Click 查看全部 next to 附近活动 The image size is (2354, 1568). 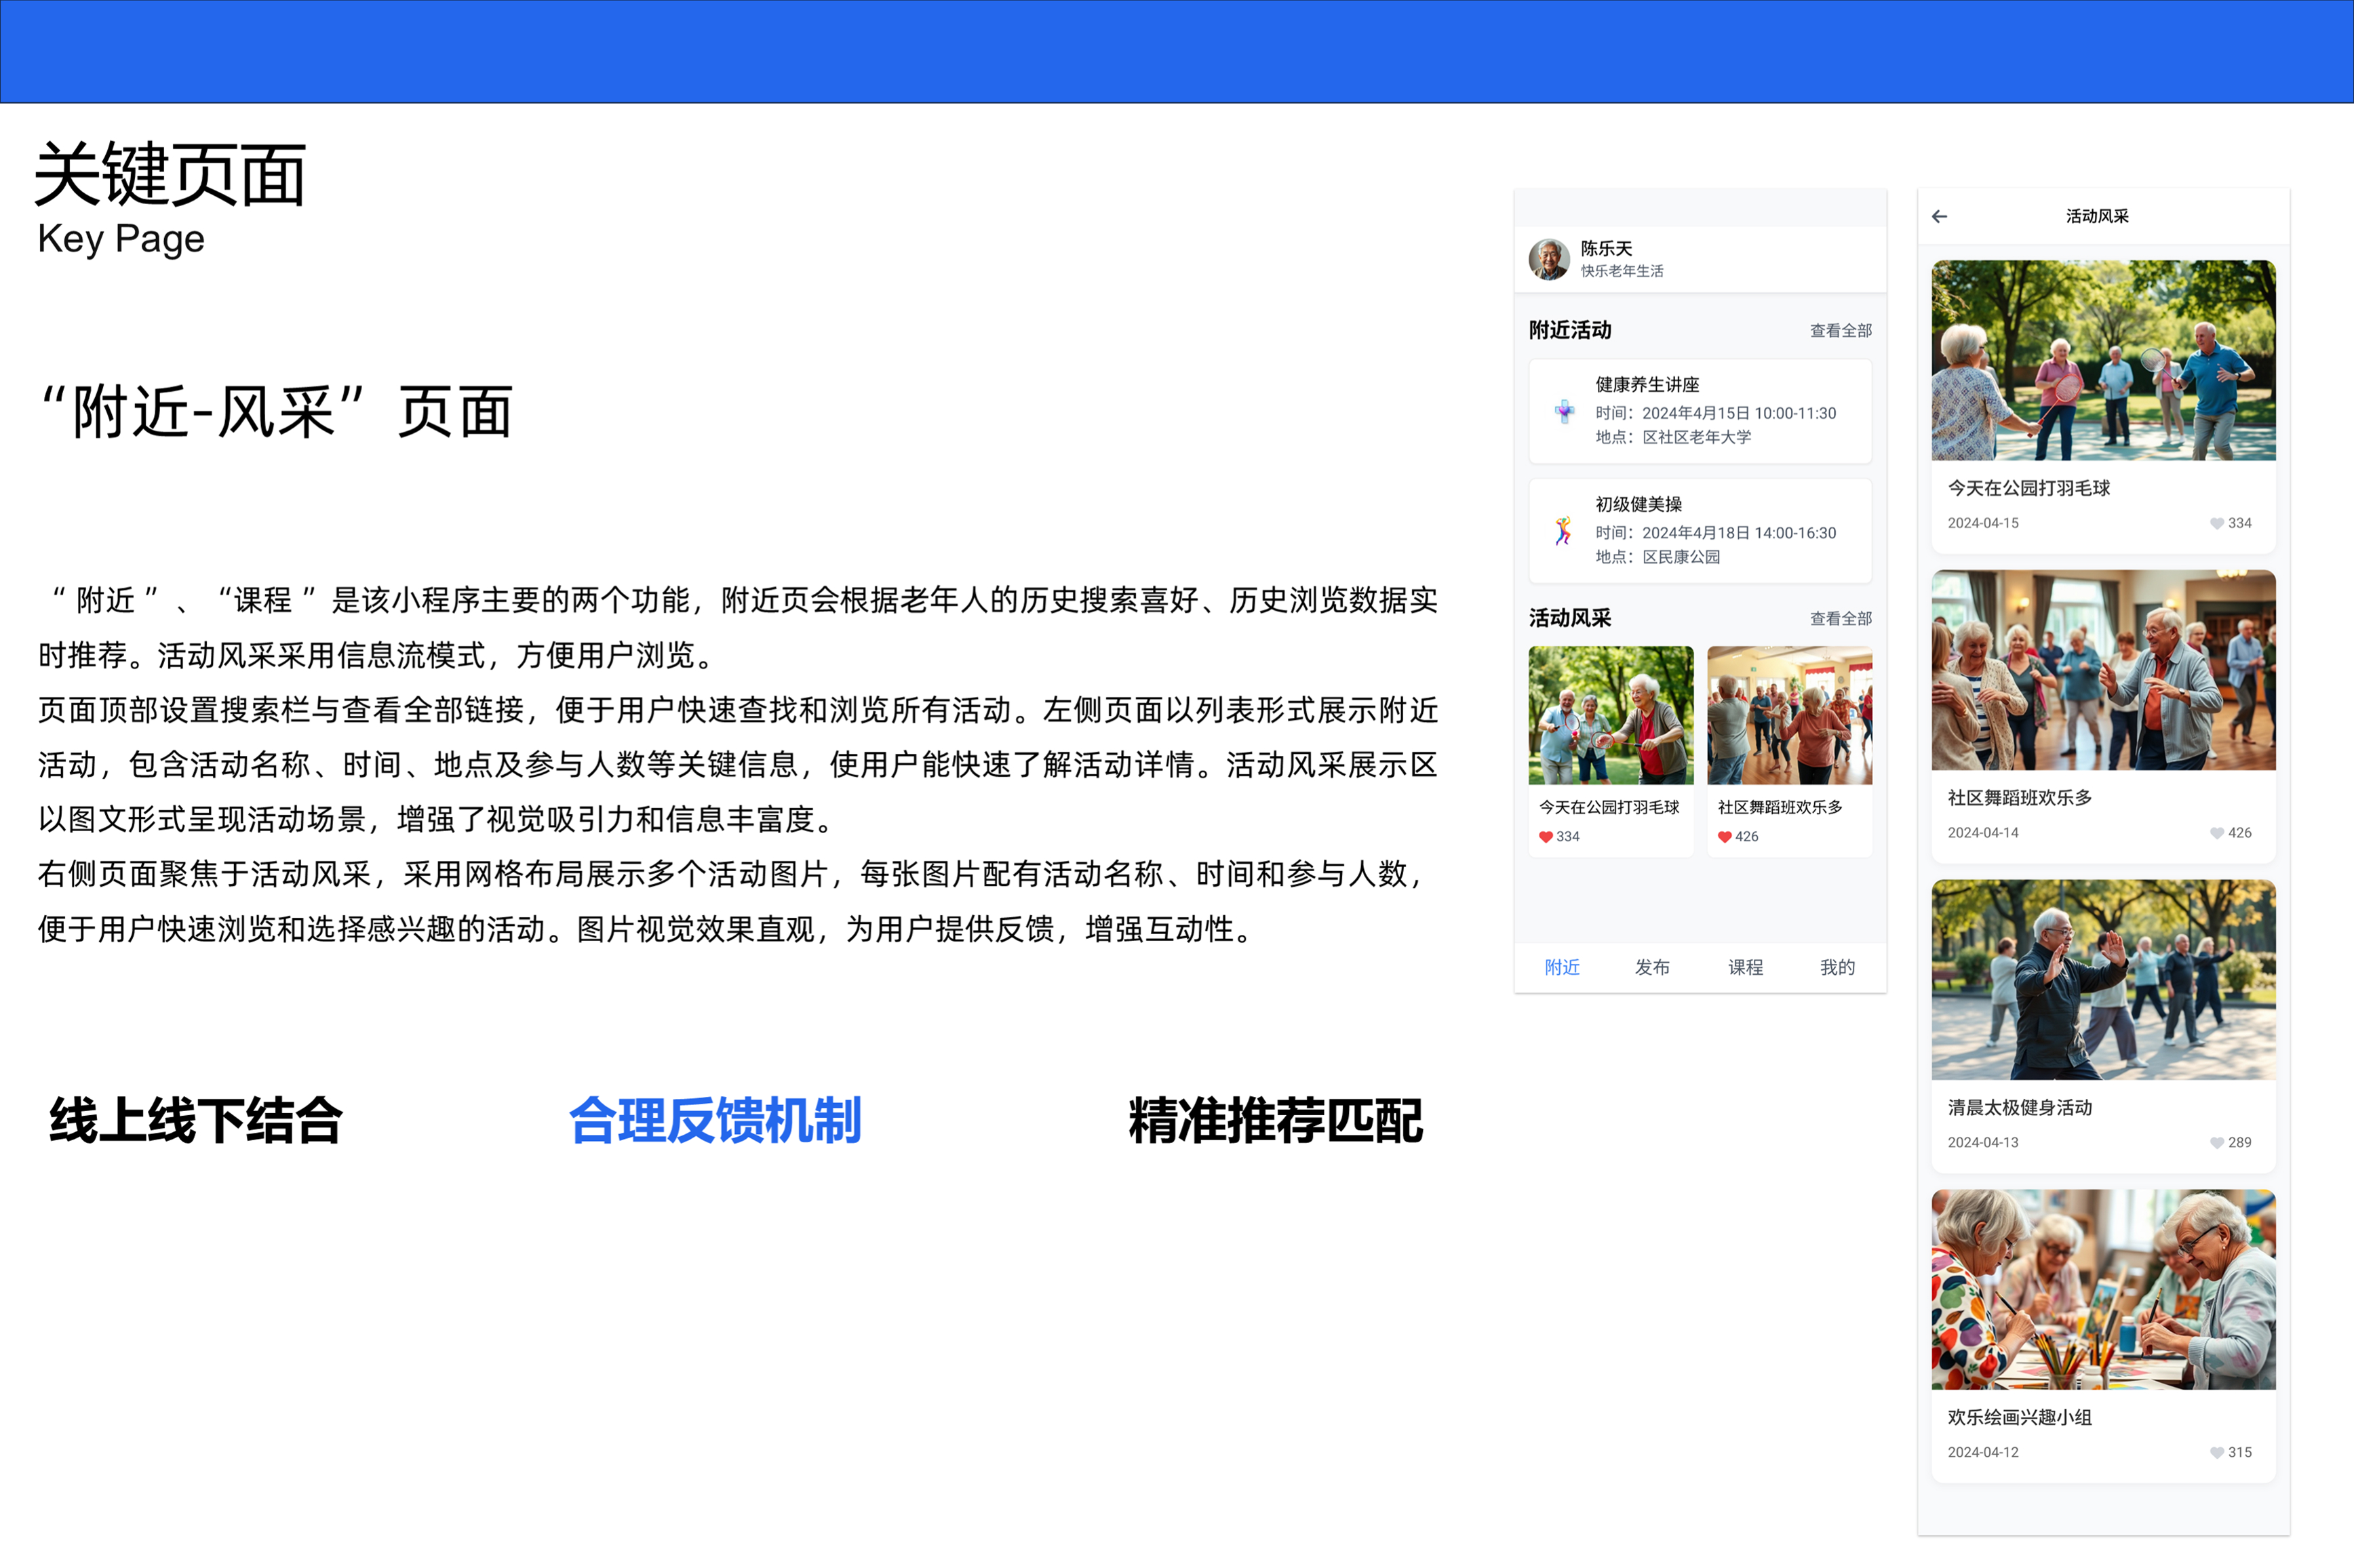tap(1840, 331)
